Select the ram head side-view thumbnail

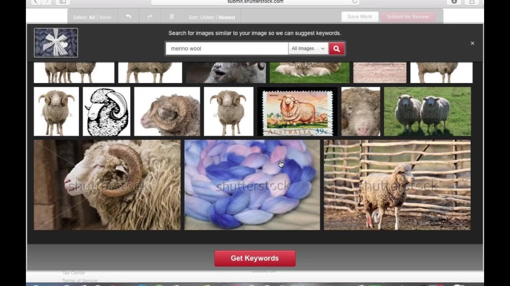[x=167, y=112]
